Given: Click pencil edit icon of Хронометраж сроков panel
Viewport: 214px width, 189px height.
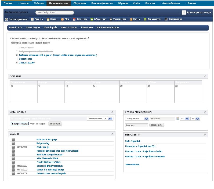Looking at the screenshot, I should click(205, 112).
